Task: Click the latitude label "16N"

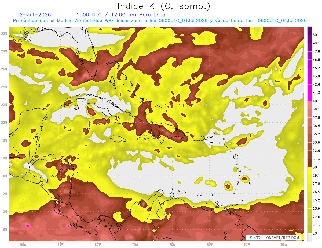Action: point(4,158)
